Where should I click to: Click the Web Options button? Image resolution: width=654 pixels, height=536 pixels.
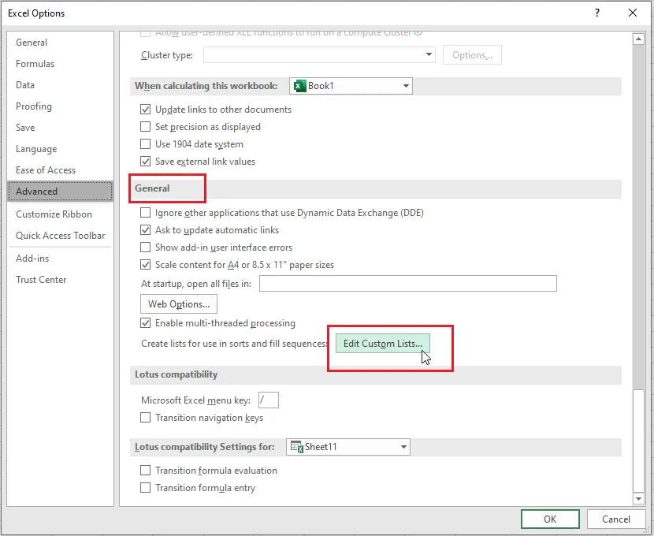coord(179,303)
